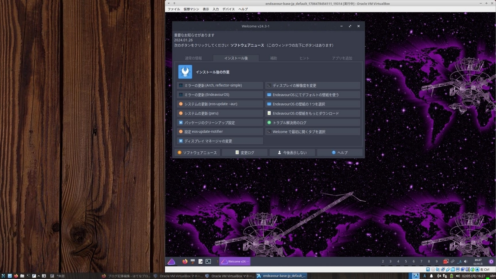Open ディスプレイ マネージャの変更
Viewport: 496px width, 279px height.
(220, 141)
